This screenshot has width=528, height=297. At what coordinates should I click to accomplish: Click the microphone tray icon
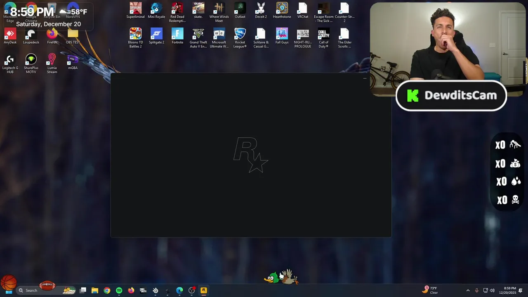coord(477,290)
